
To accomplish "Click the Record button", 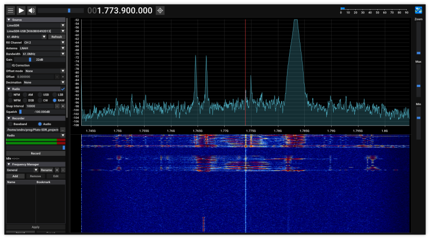I will (35, 154).
